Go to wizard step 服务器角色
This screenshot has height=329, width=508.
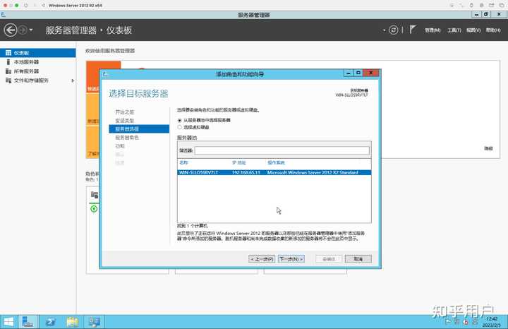coord(127,138)
